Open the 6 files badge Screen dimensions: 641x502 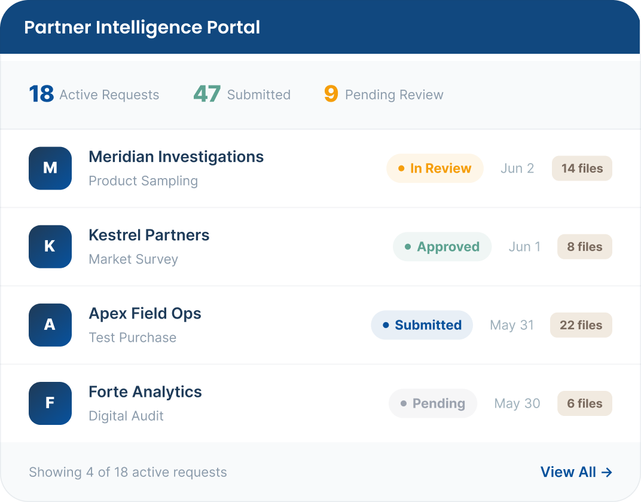(x=585, y=403)
